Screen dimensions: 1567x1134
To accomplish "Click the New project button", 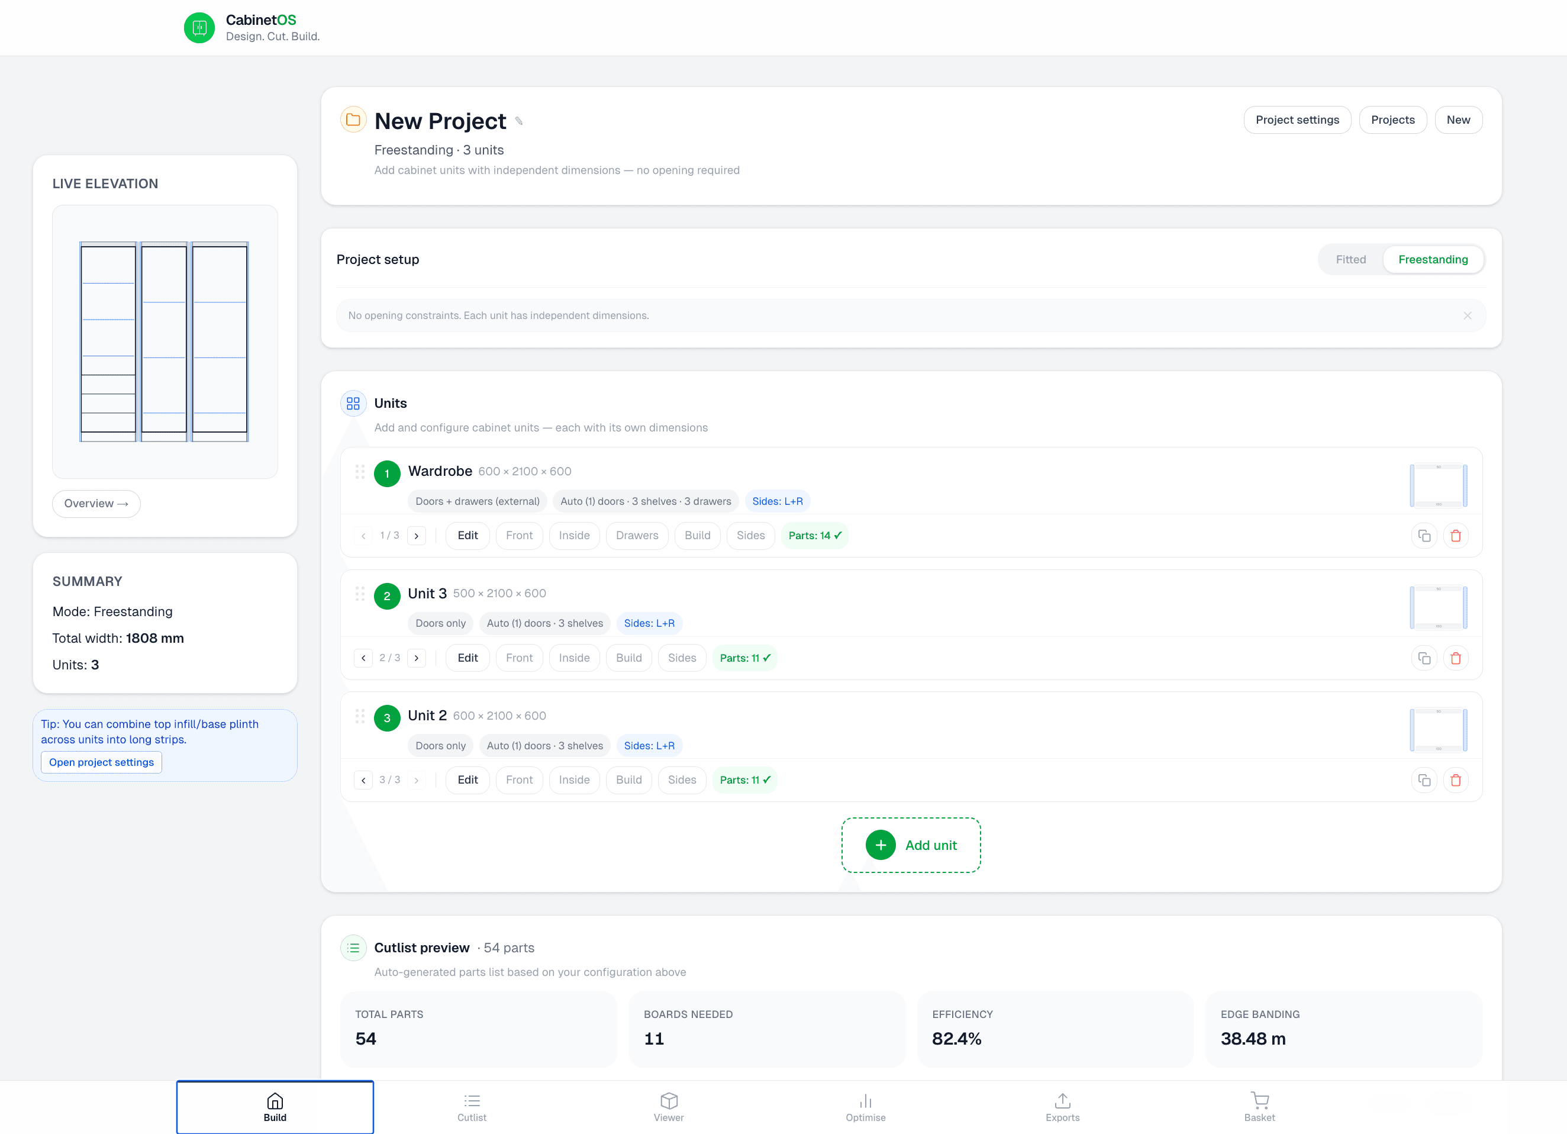I will pos(1458,120).
